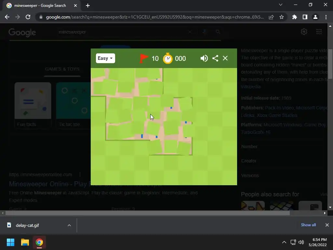Show all downloads
The width and height of the screenshot is (333, 250).
pyautogui.click(x=308, y=225)
